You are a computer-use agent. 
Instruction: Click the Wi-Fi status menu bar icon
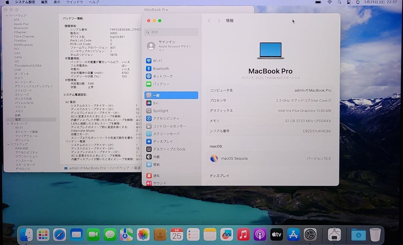click(329, 2)
